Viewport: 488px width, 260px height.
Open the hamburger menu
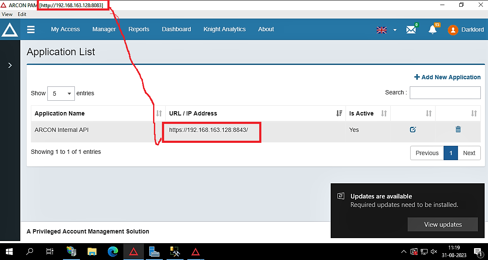(x=31, y=29)
